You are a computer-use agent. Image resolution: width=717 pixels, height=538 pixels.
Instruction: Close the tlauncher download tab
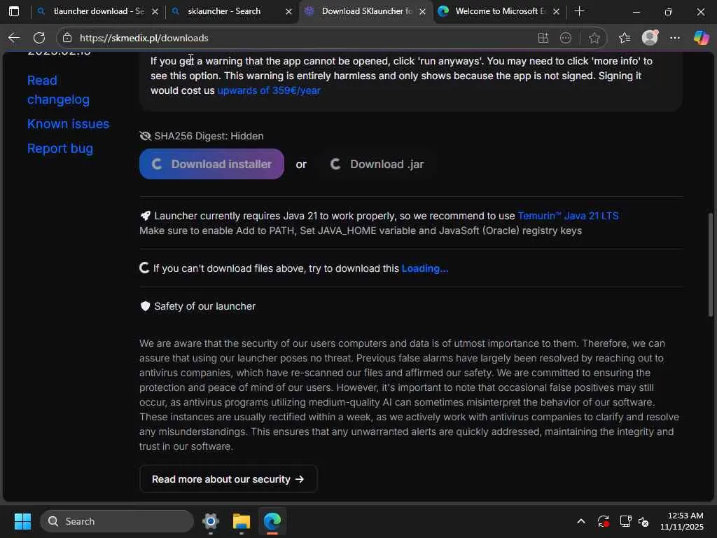click(155, 11)
